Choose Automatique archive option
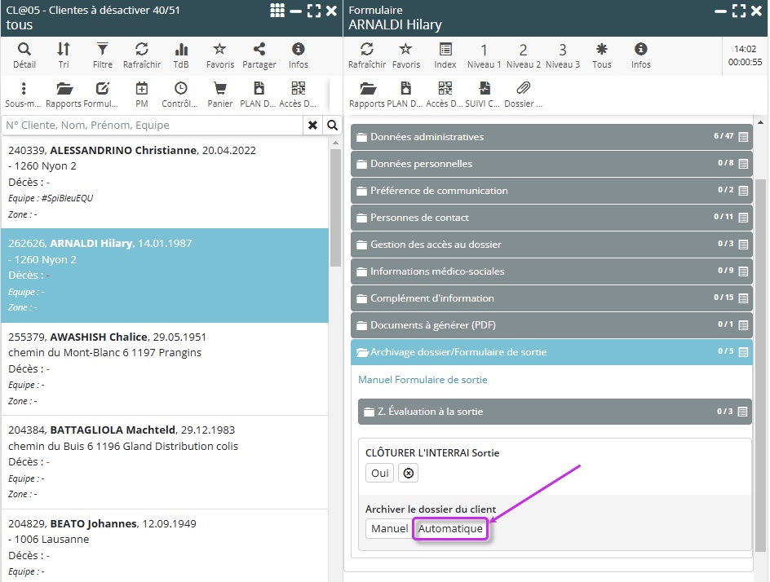 tap(450, 529)
